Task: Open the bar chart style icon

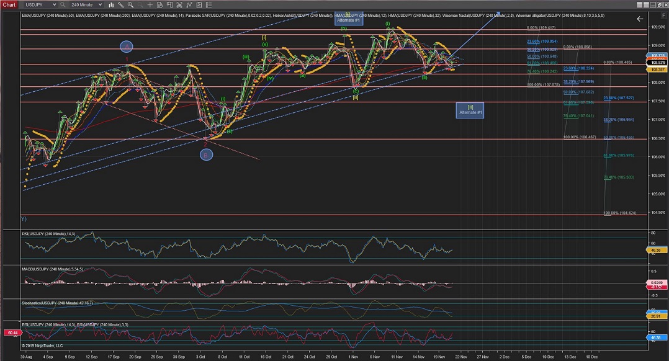Action: point(111,5)
